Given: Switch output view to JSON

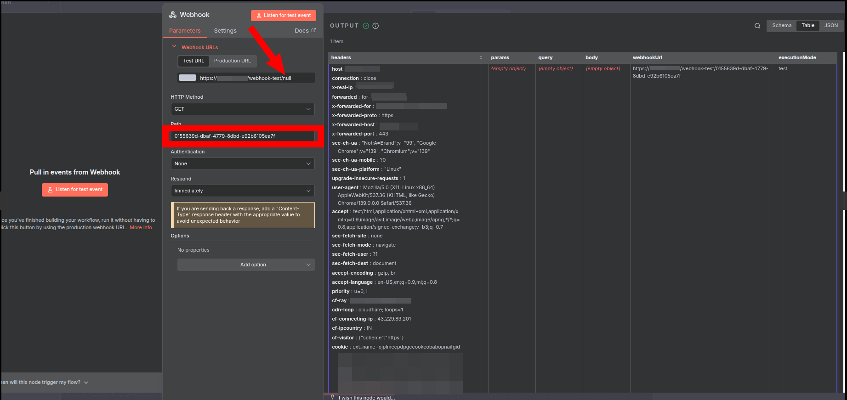Looking at the screenshot, I should pos(831,26).
